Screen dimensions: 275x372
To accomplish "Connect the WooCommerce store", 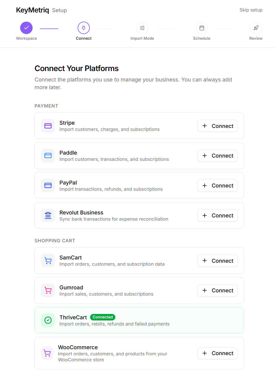I will click(x=218, y=353).
